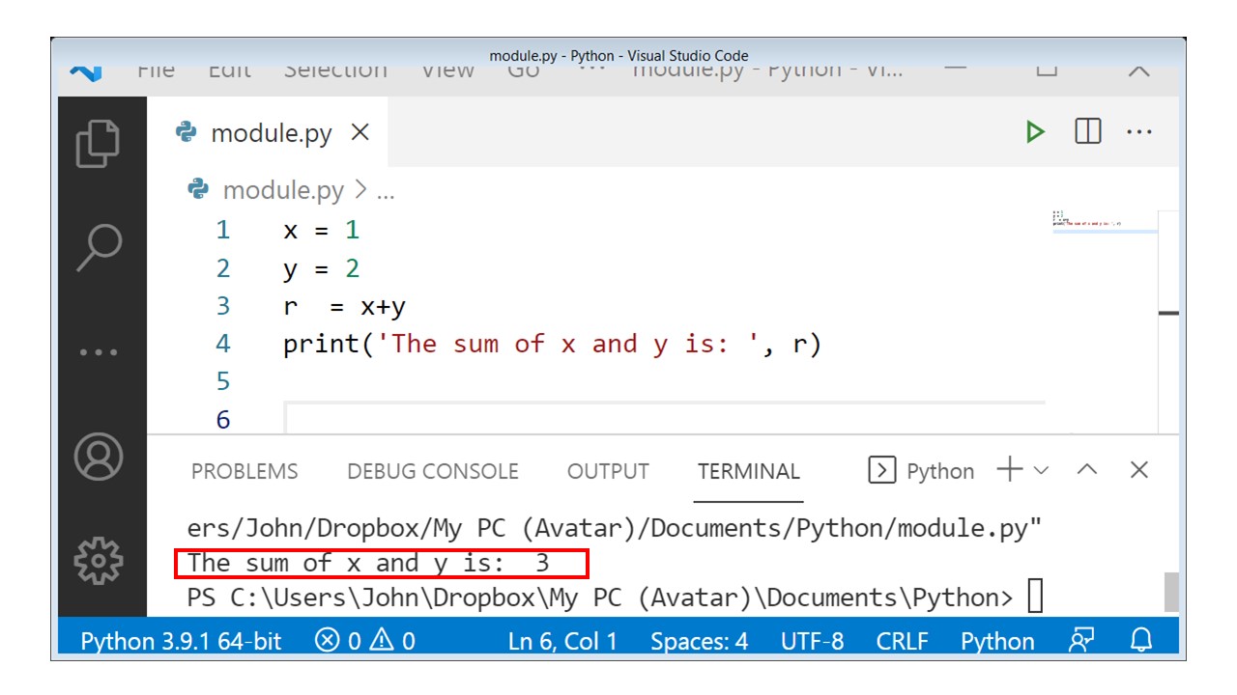The height and width of the screenshot is (695, 1237).
Task: Open the feedback icon in status bar
Action: pos(1081,641)
